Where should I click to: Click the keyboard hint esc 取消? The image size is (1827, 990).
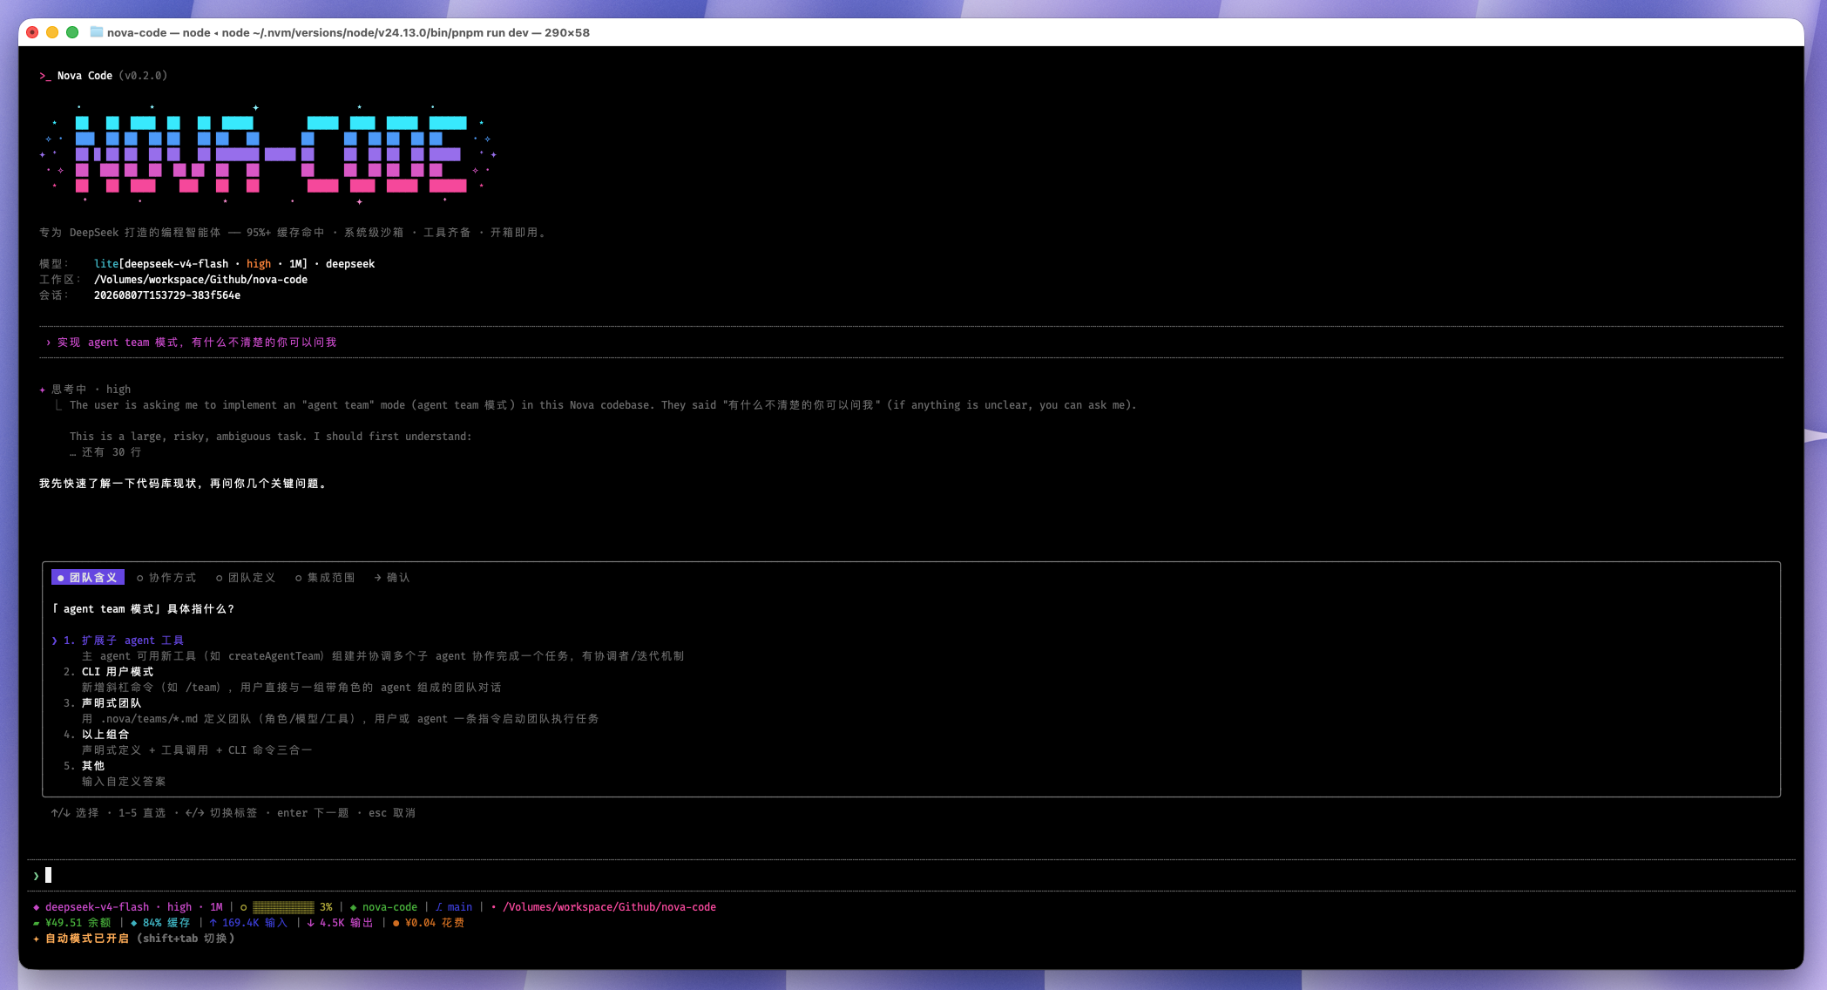pyautogui.click(x=392, y=813)
